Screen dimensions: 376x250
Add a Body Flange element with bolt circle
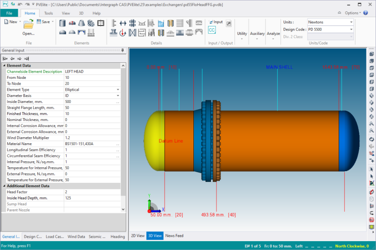[91, 23]
